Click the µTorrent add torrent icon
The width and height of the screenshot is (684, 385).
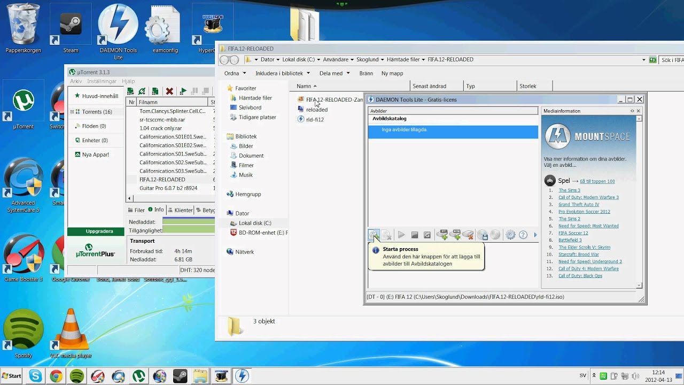pos(130,91)
